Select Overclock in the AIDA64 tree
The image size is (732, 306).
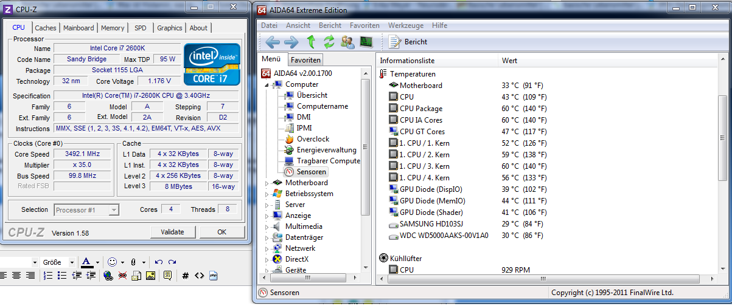313,139
